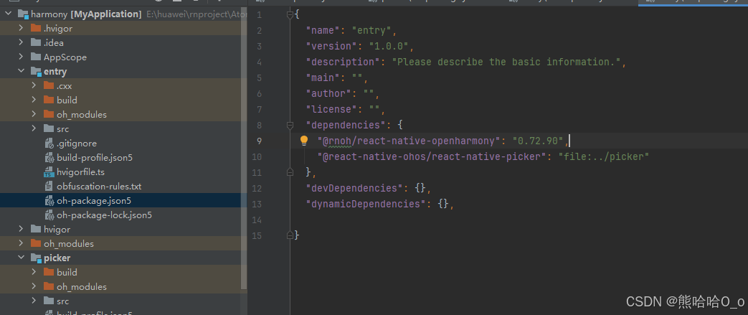Select the harmony project module icon
The width and height of the screenshot is (748, 315).
[x=24, y=14]
